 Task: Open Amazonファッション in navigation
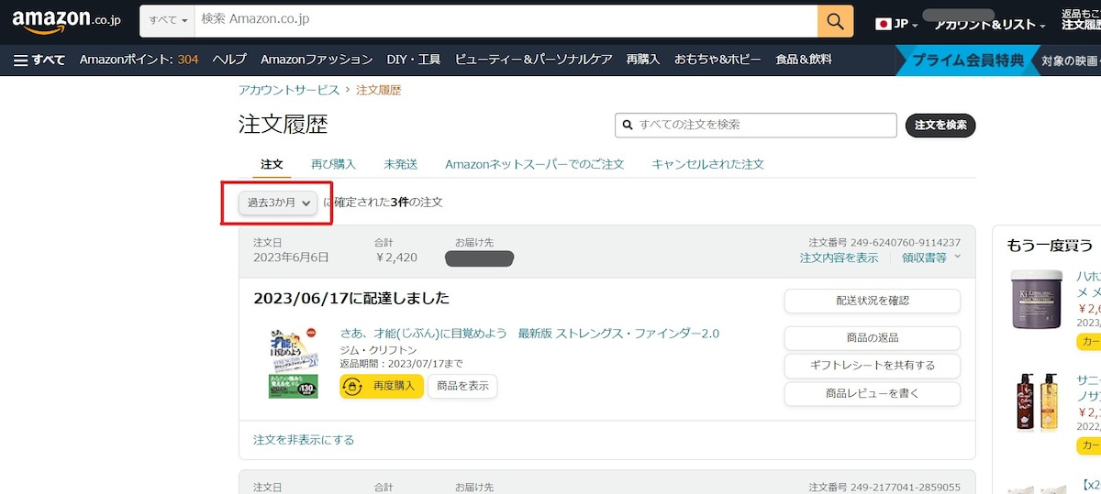pyautogui.click(x=317, y=60)
